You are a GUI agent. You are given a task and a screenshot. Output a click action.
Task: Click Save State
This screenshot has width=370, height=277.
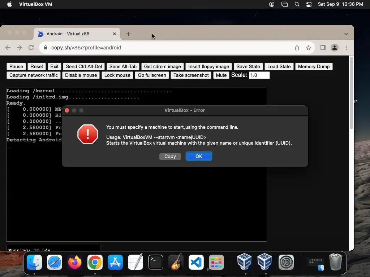tap(248, 67)
